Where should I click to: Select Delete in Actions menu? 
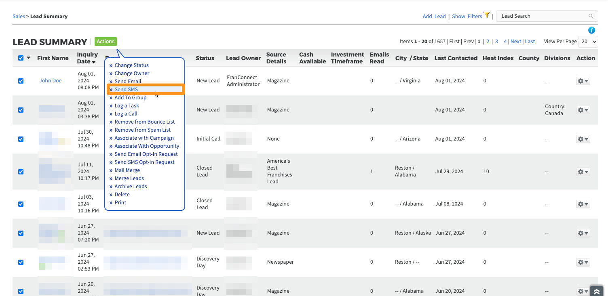point(122,194)
